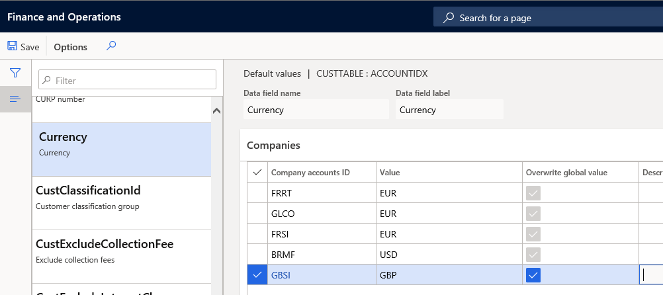This screenshot has width=663, height=295.
Task: Click the FRSI company cell
Action: tap(322, 234)
